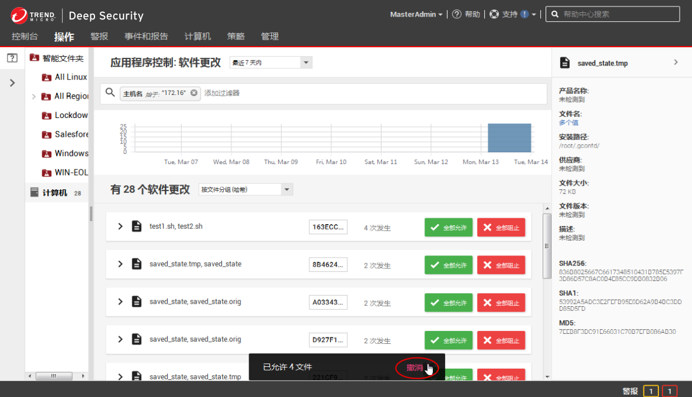This screenshot has width=692, height=397.
Task: Click the file icon beside test1.sh
Action: [136, 227]
